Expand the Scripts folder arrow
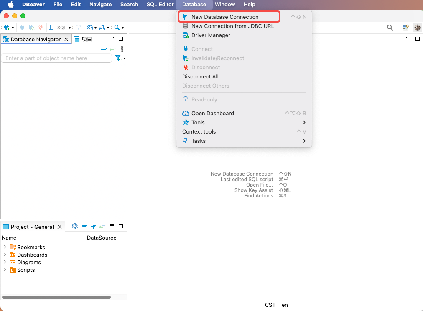Screen dimensions: 423x311 (x=5, y=270)
